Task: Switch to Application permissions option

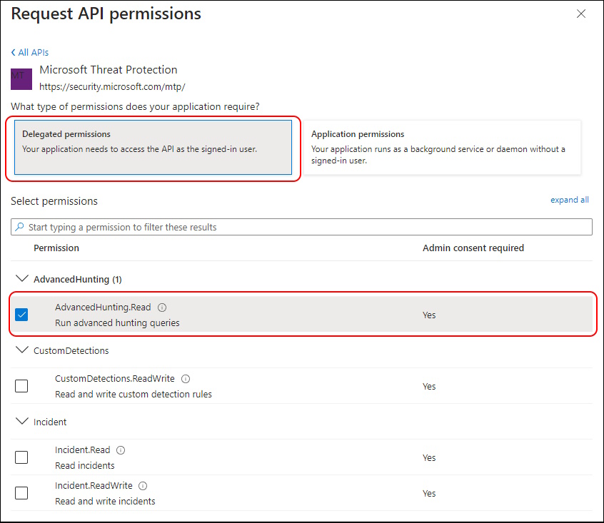Action: click(x=442, y=148)
